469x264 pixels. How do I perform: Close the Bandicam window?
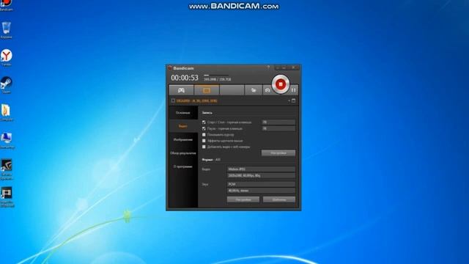(x=293, y=67)
